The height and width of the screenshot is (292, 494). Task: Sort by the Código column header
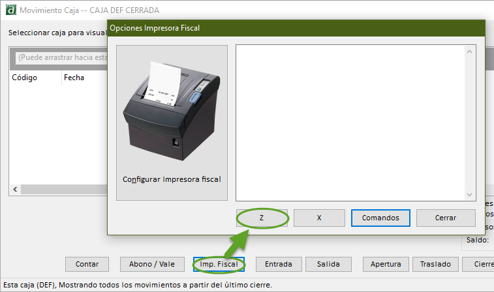tap(25, 78)
